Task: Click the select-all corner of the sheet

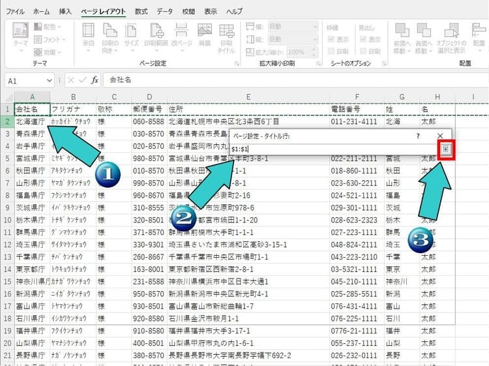Action: point(7,97)
